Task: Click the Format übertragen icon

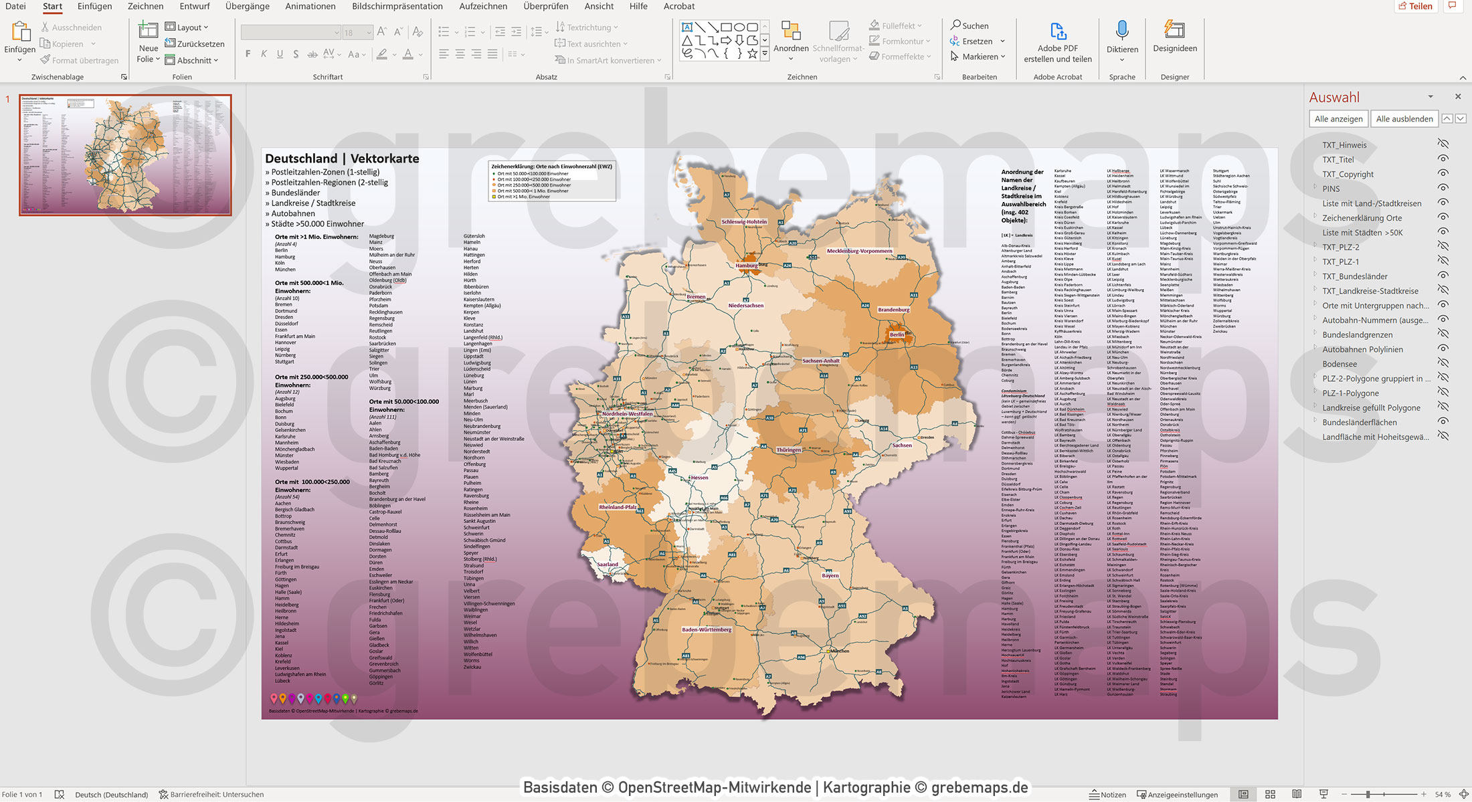Action: click(45, 60)
